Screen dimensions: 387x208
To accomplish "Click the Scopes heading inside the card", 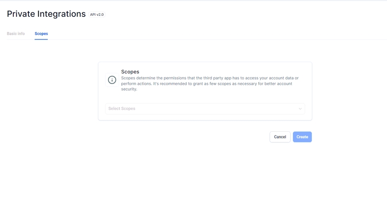I will [130, 72].
